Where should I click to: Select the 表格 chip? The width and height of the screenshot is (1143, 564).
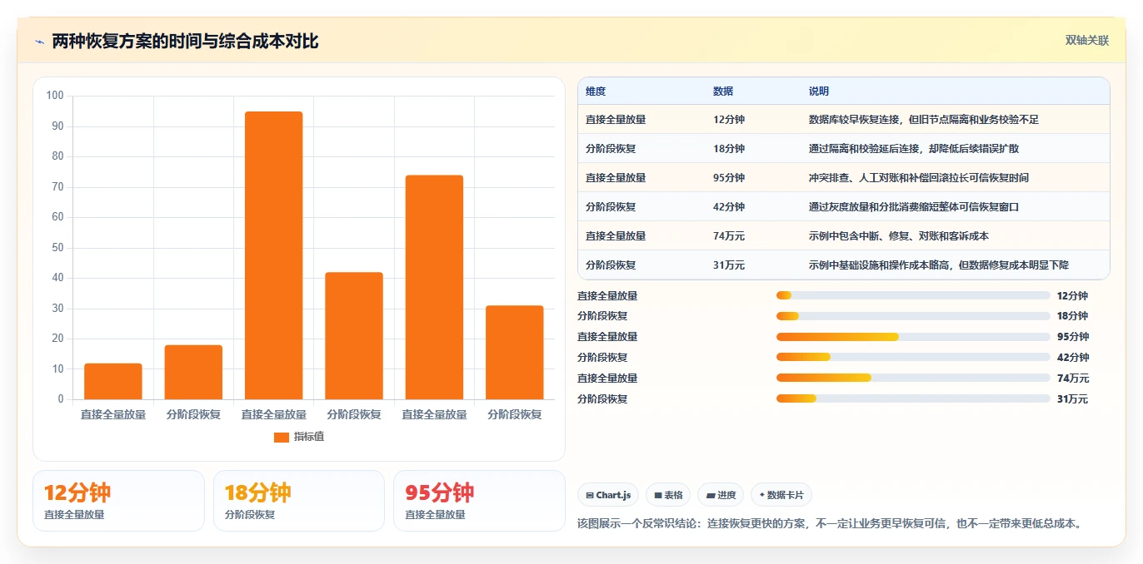668,495
